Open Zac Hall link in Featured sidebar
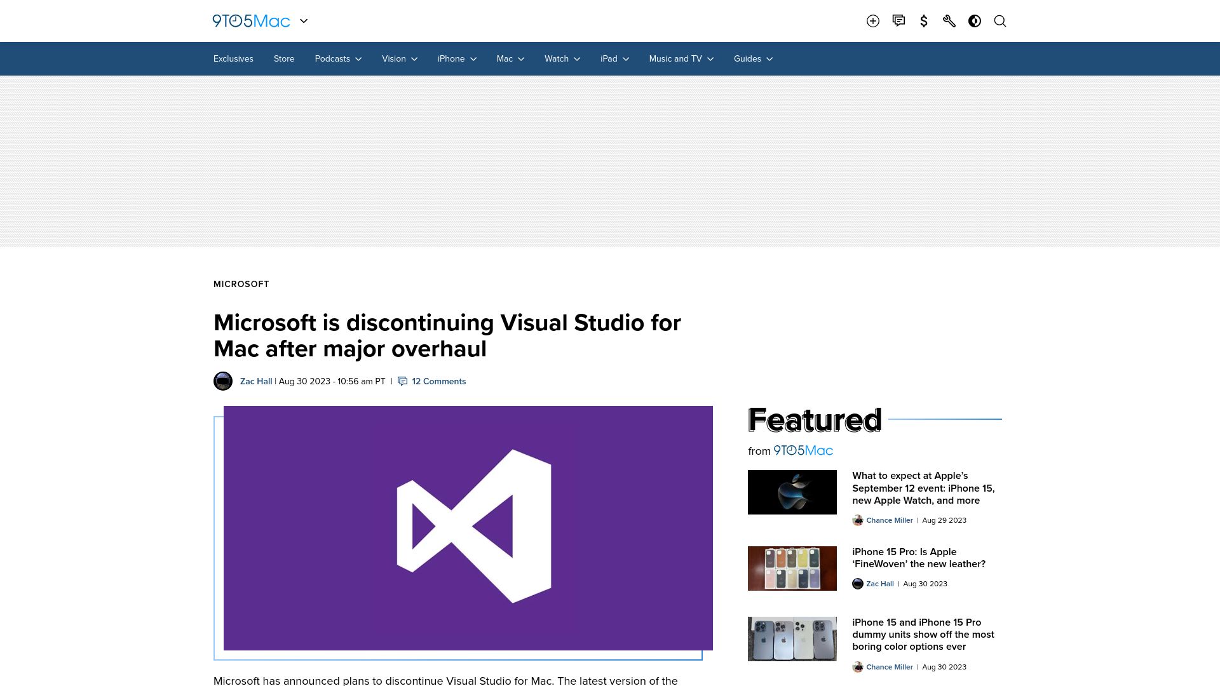 coord(880,584)
